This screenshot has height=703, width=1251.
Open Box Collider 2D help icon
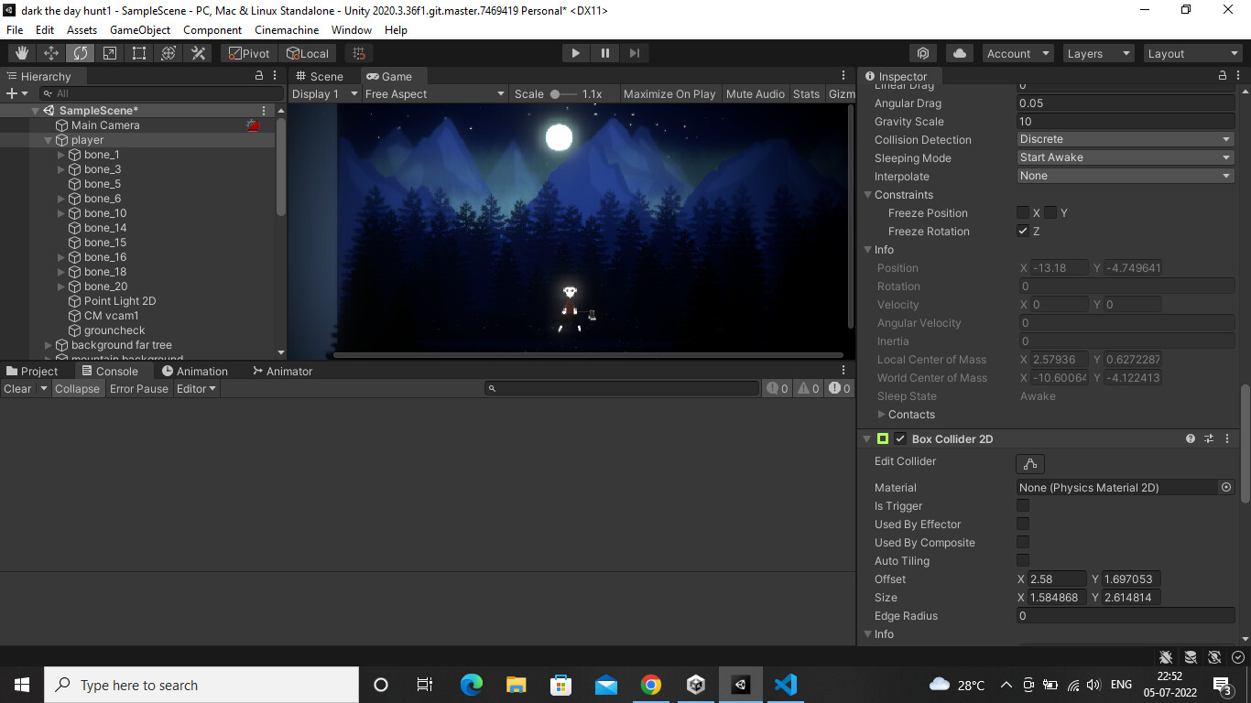(1191, 438)
